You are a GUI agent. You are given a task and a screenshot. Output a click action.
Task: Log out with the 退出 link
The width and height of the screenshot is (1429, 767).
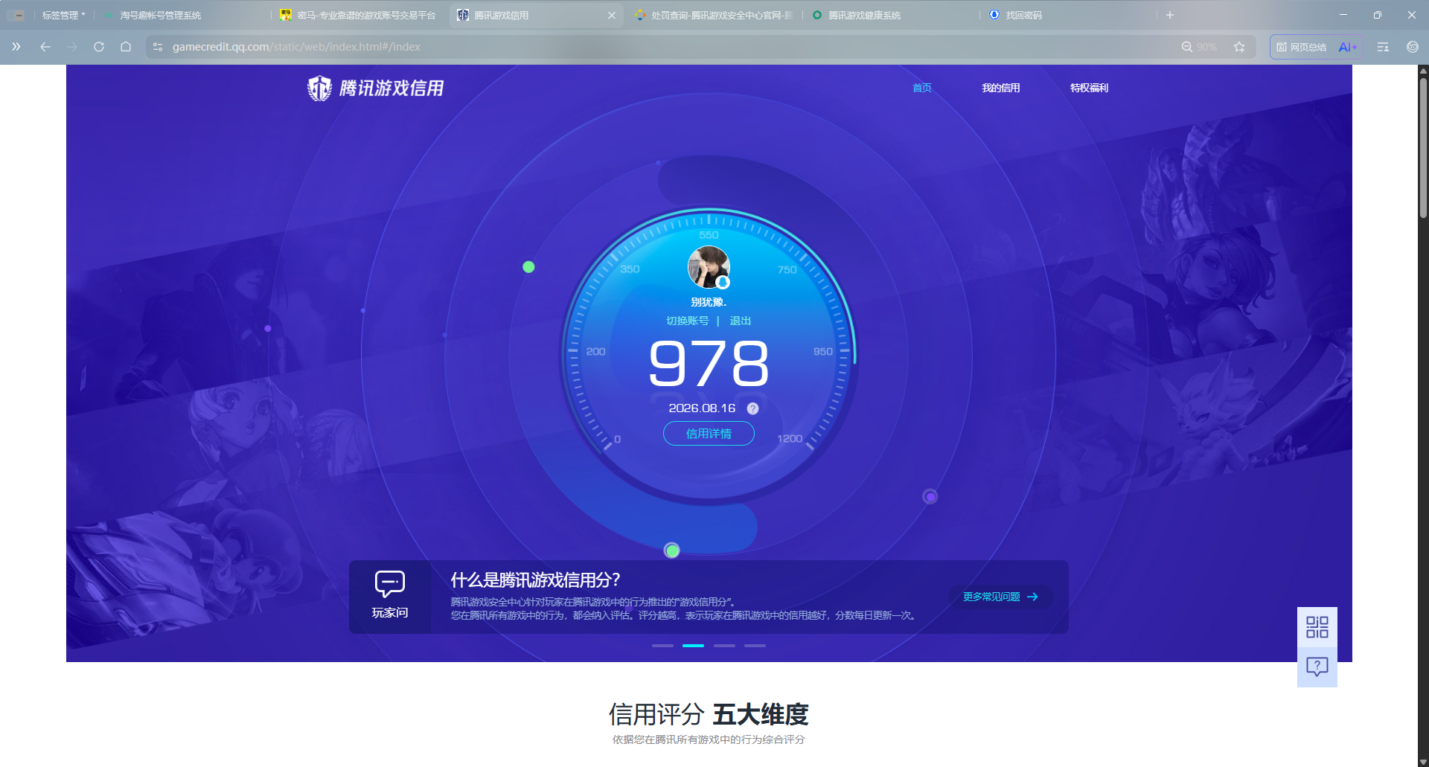[x=741, y=321]
